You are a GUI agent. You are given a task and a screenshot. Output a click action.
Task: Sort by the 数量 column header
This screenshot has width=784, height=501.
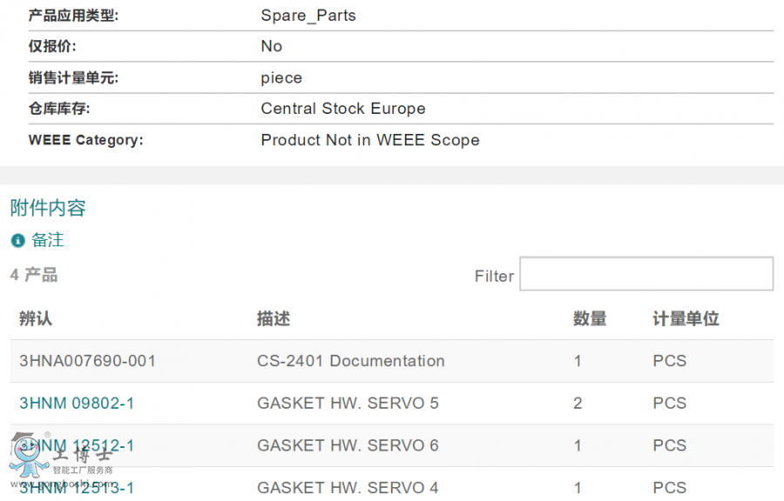(590, 319)
